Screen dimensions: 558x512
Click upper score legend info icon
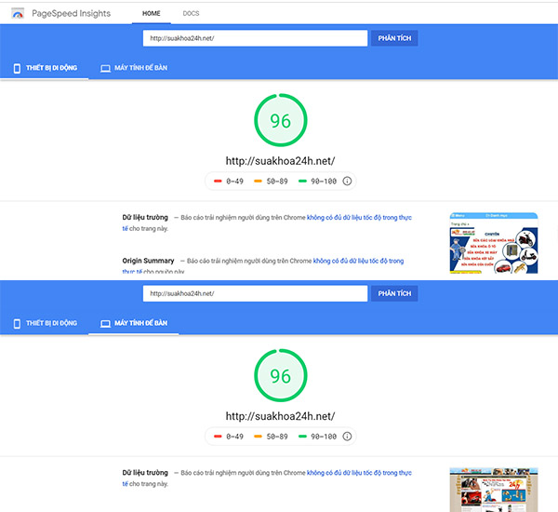pos(347,181)
